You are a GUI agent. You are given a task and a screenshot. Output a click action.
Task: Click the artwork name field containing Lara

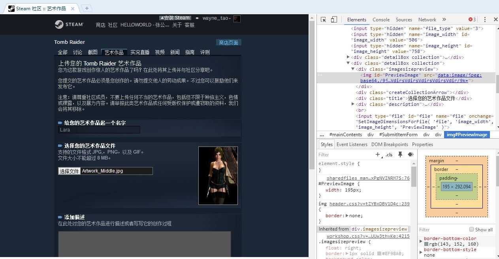click(x=99, y=129)
